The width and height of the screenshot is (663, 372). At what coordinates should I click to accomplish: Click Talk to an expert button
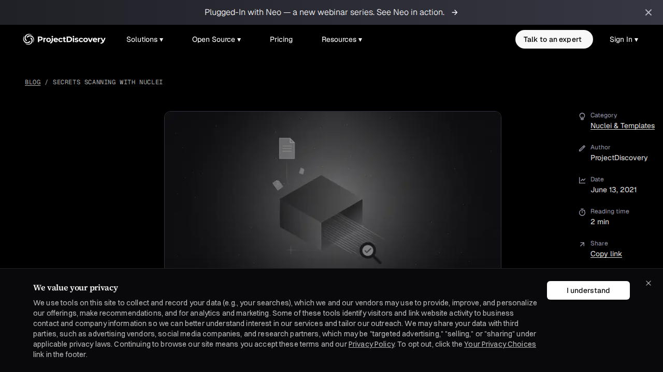point(554,39)
